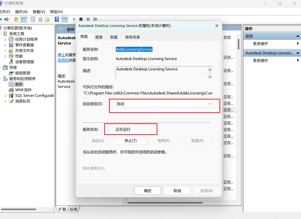Viewport: 301px width, 219px height.
Task: Select the 服务和应用程序 icon in tree
Action: 5,79
